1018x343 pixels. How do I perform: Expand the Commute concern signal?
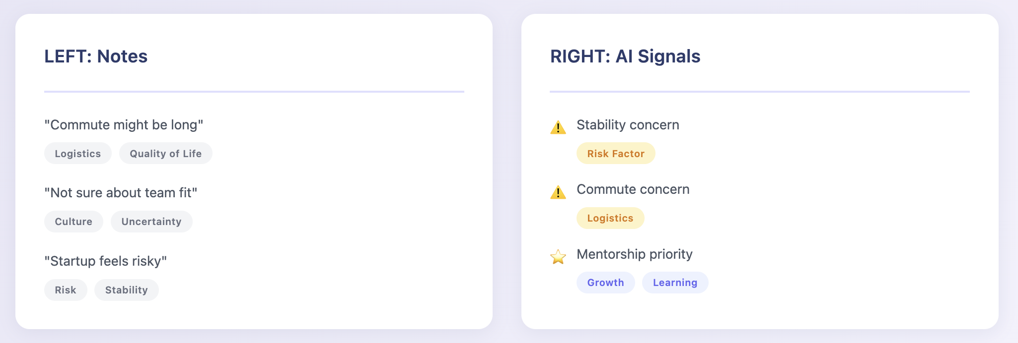click(632, 189)
